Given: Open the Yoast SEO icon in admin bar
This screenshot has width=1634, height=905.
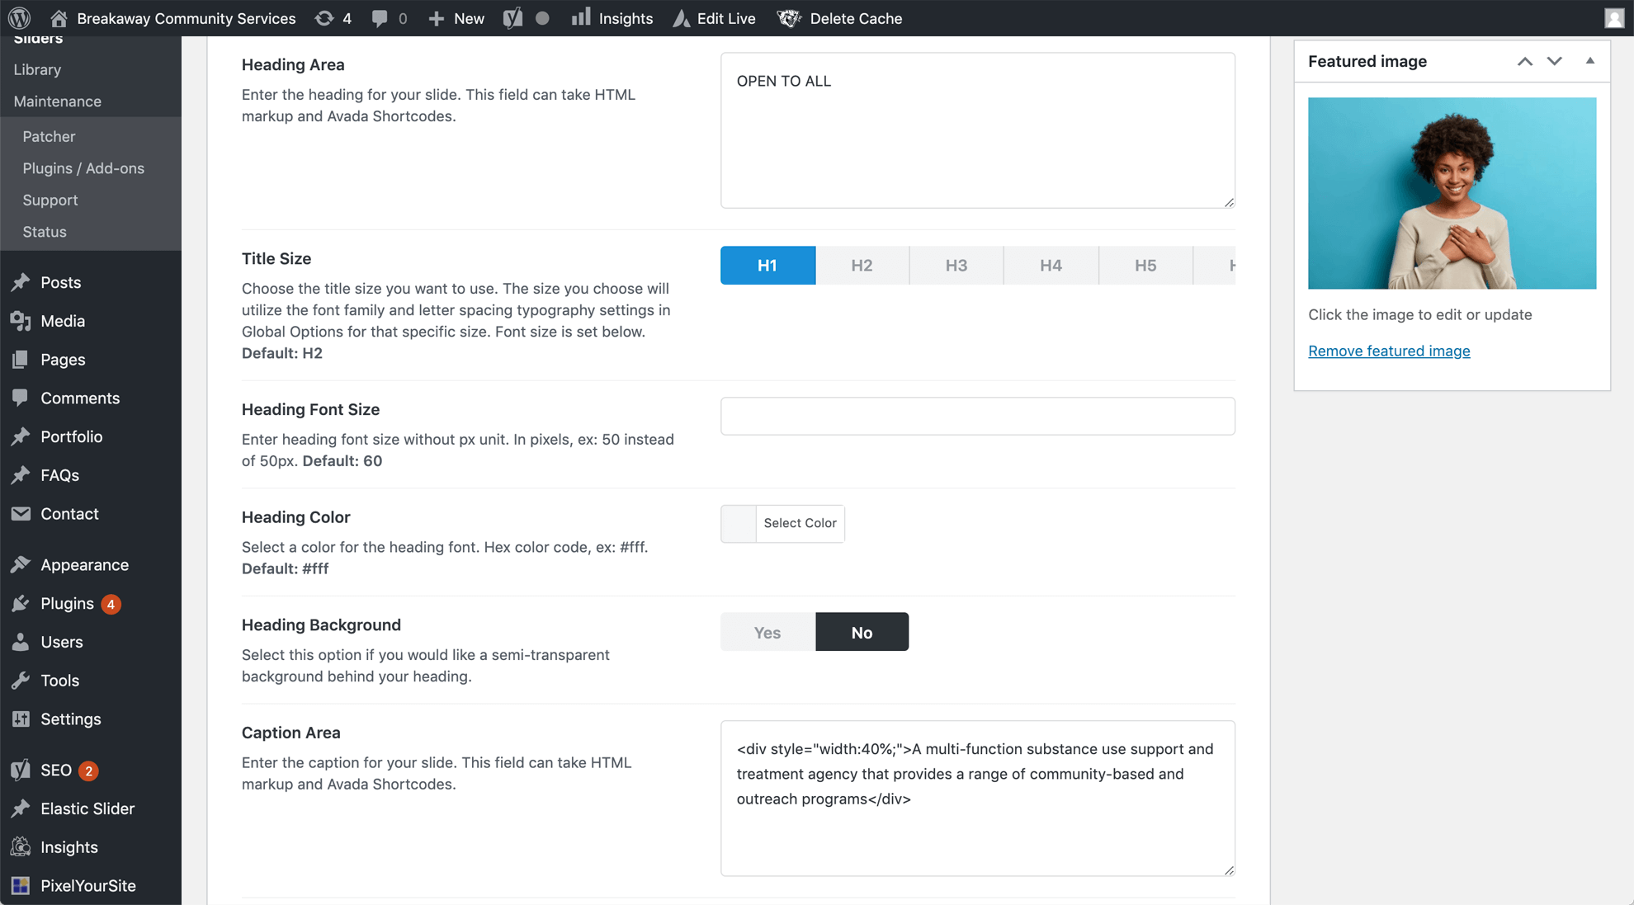Looking at the screenshot, I should (512, 18).
